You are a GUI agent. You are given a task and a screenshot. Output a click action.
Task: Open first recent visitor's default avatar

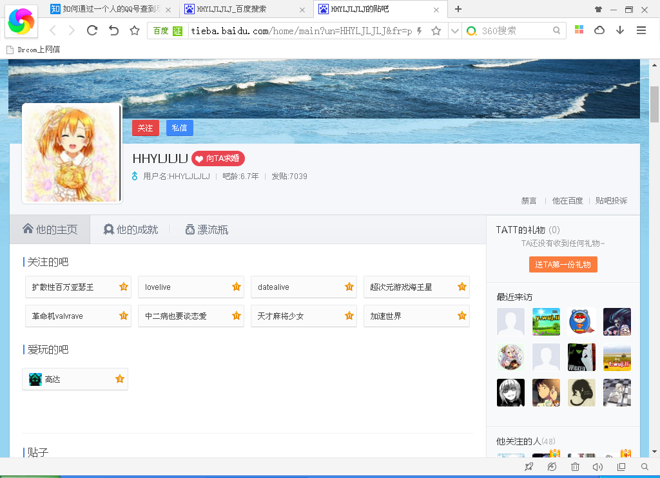click(x=510, y=321)
